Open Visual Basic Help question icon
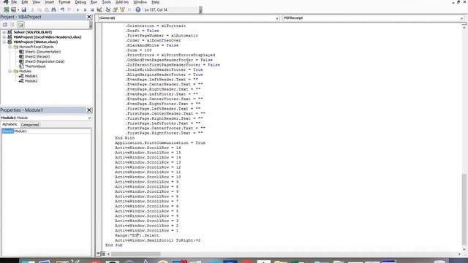Screen dimensions: 468x263 pyautogui.click(x=138, y=9)
